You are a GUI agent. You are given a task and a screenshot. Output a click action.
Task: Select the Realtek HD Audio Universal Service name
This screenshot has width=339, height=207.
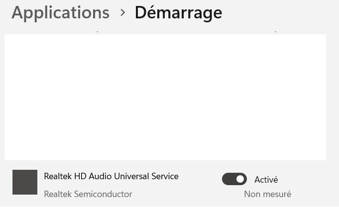(x=111, y=176)
